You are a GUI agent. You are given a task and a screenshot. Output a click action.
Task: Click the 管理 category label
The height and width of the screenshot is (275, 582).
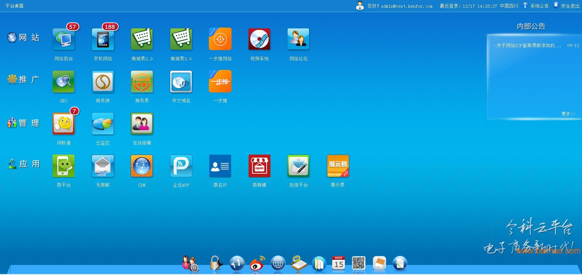coord(29,123)
